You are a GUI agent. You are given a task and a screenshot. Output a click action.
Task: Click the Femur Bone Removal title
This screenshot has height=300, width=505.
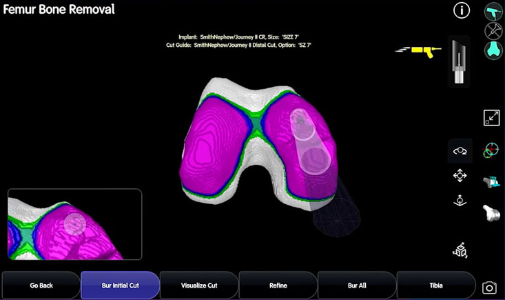(x=59, y=10)
